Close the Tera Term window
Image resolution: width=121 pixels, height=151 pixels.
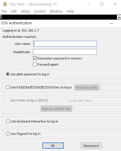pyautogui.click(x=115, y=4)
